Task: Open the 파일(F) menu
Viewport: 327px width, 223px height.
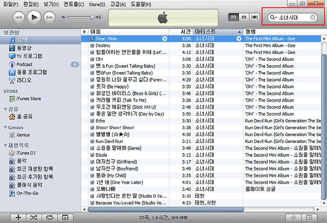Action: [10, 4]
